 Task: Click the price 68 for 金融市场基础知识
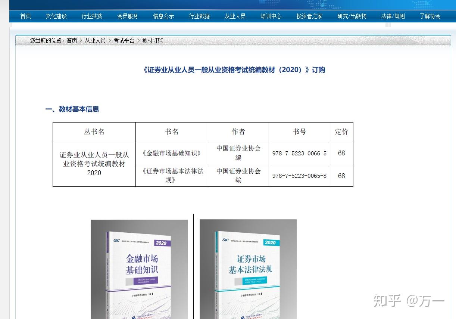pos(341,153)
